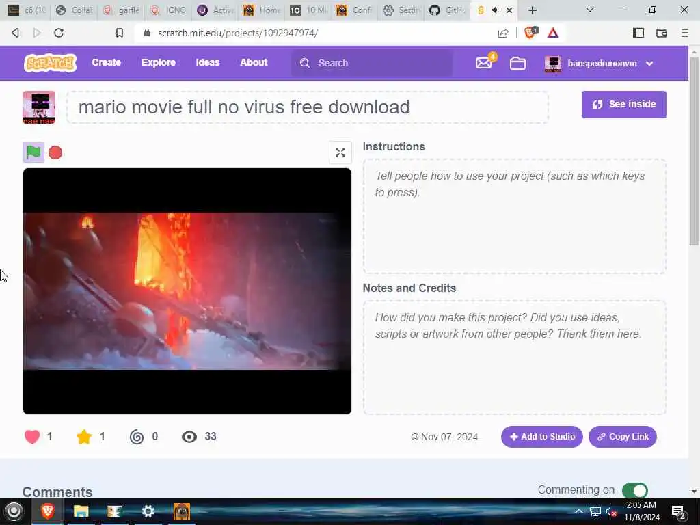
Task: Bookmark this page with the bookmark icon
Action: (x=119, y=33)
